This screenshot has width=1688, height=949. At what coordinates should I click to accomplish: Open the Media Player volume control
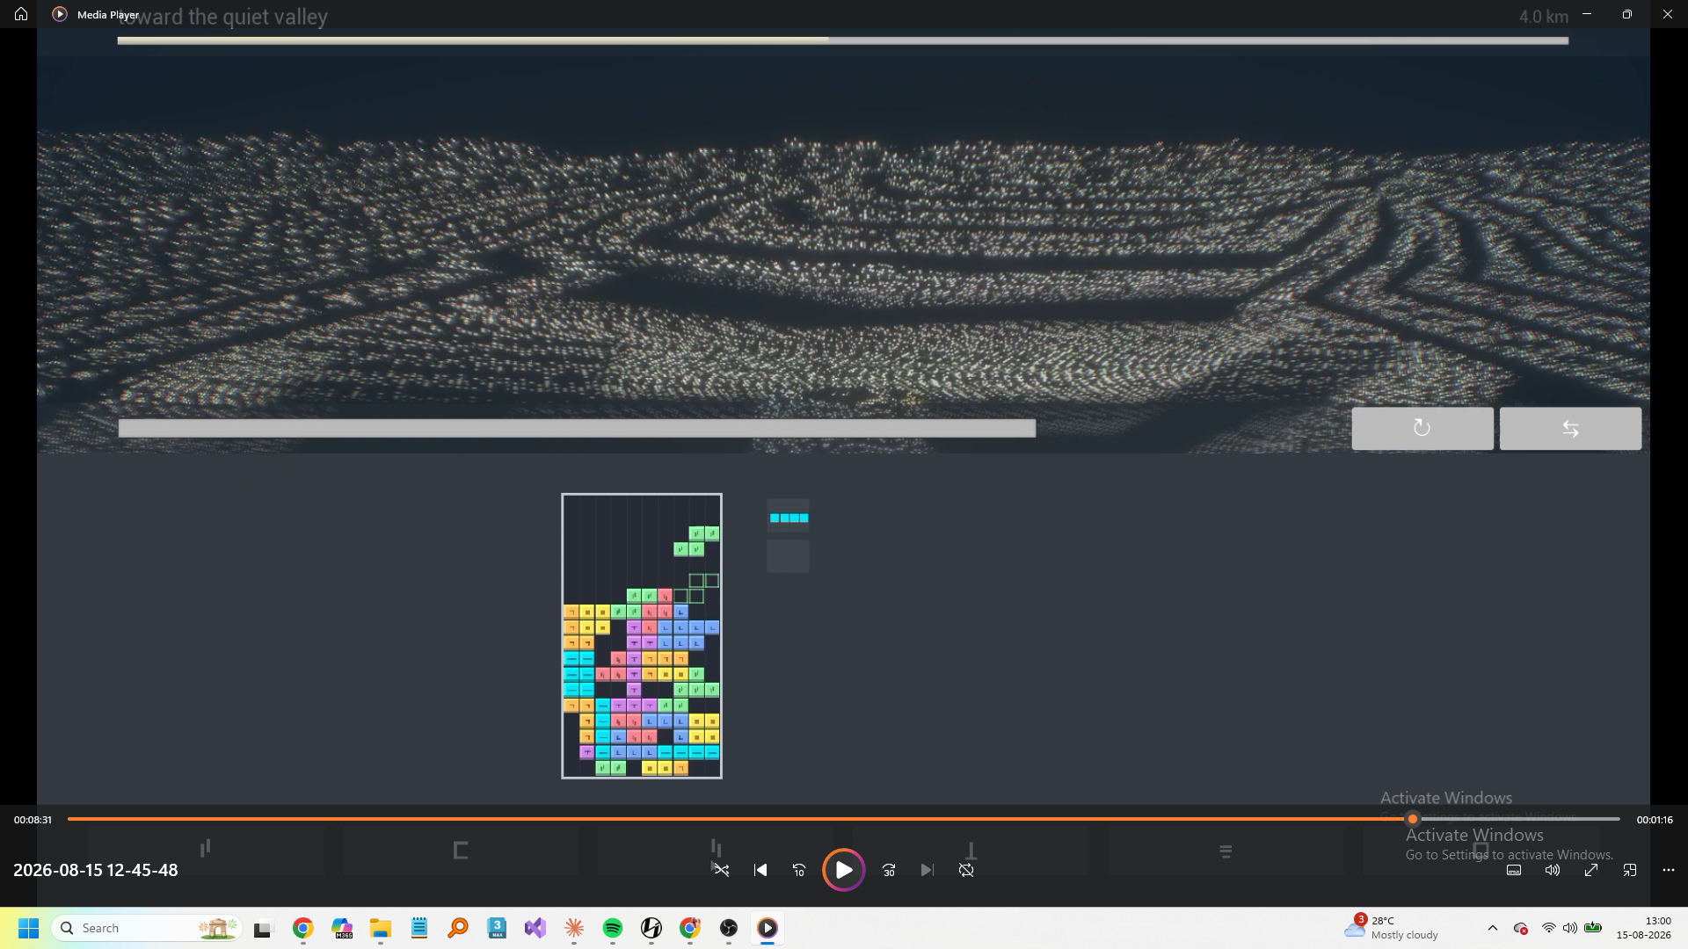pyautogui.click(x=1553, y=870)
